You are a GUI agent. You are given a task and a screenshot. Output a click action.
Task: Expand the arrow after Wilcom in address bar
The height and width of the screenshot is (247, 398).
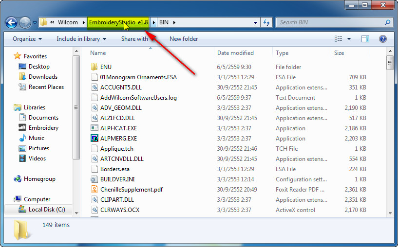click(83, 22)
